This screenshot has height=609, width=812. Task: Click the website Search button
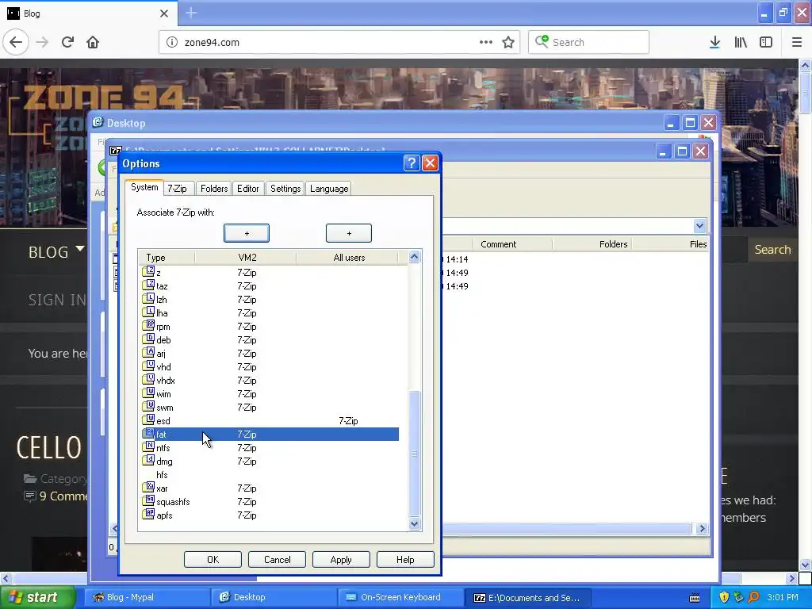tap(772, 250)
